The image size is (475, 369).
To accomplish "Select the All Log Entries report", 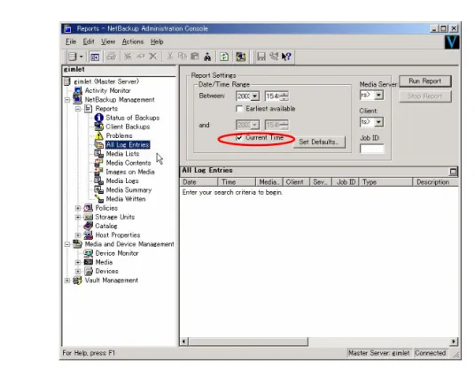I will (128, 145).
